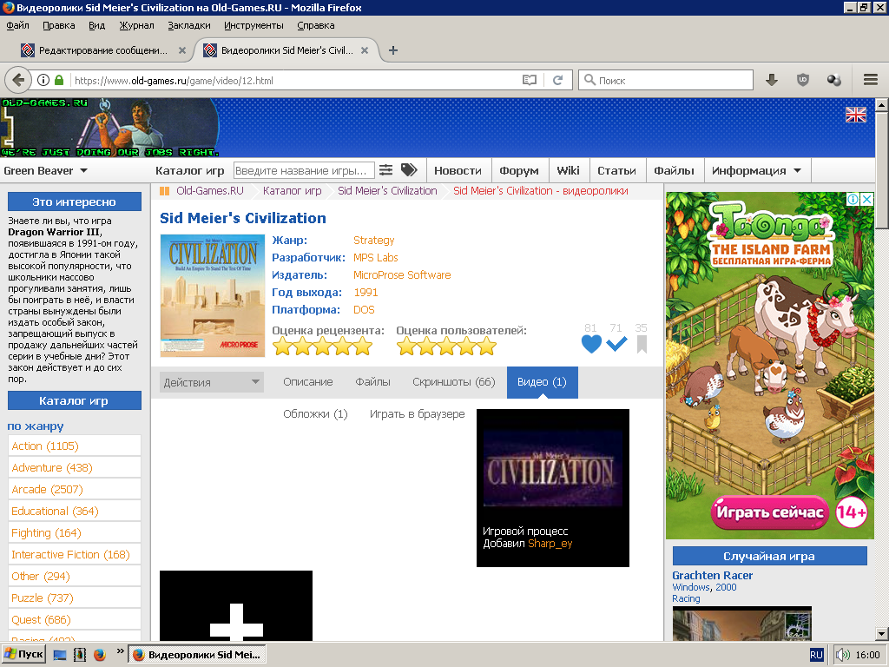The width and height of the screenshot is (889, 667).
Task: Show desktop from quick launch icon
Action: point(60,655)
